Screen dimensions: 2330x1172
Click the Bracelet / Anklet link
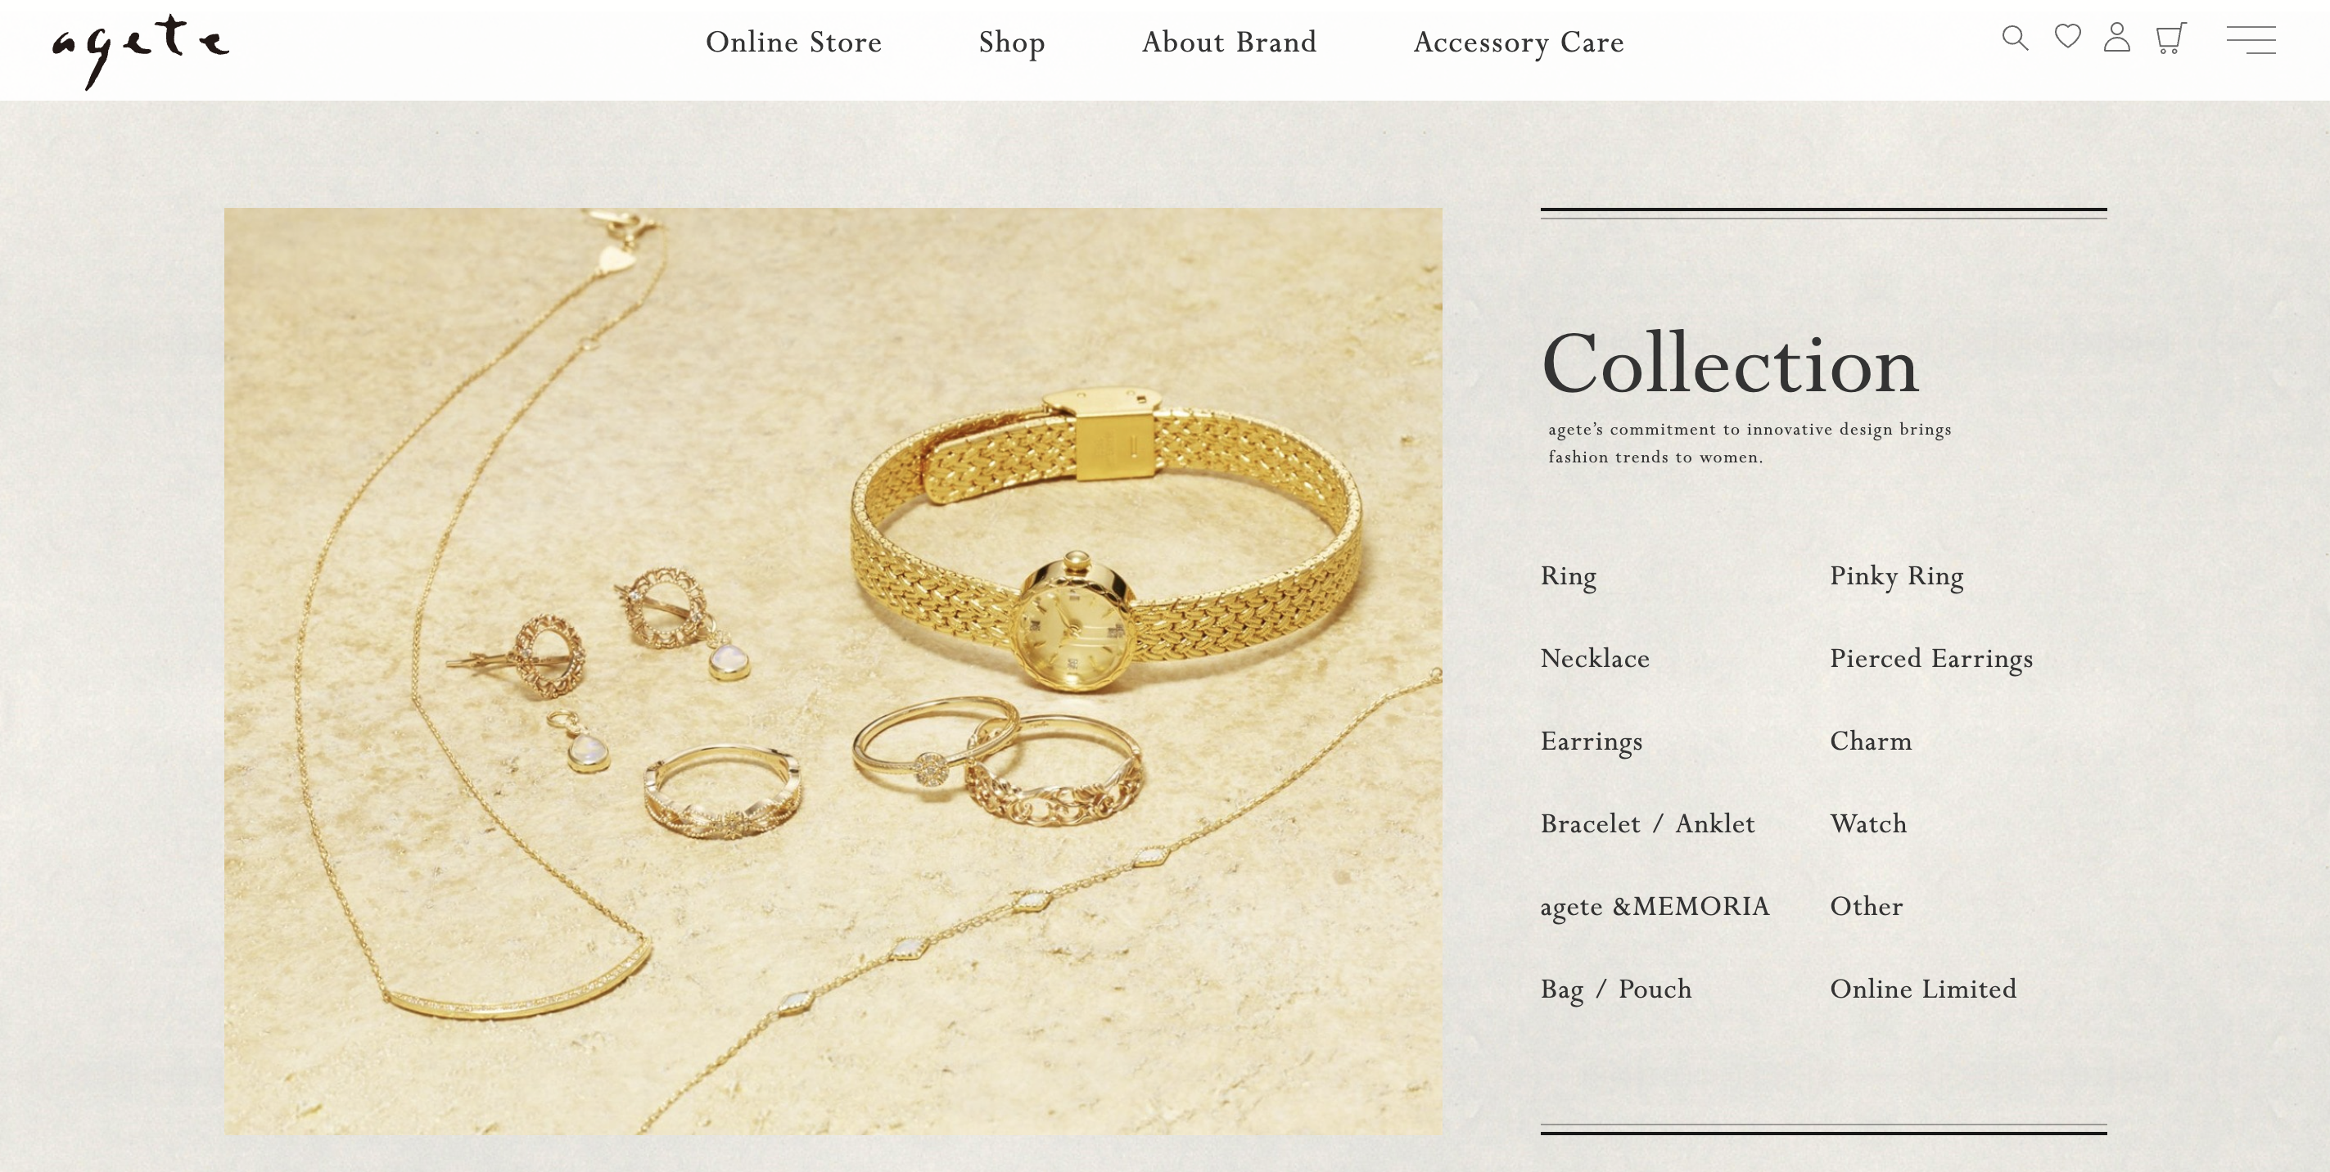1647,824
